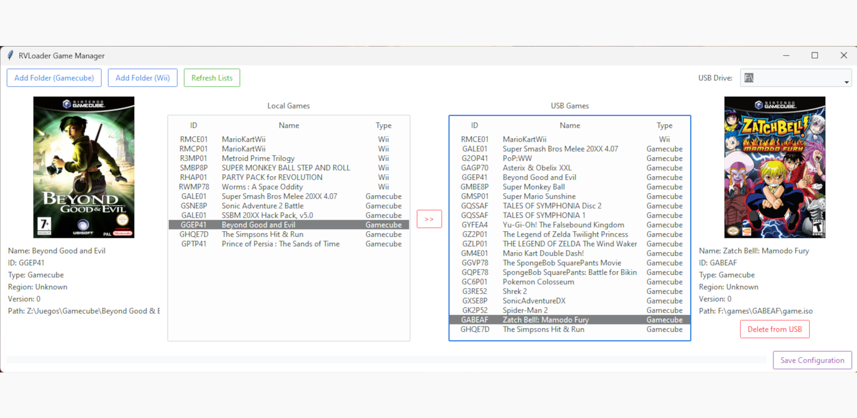Open the USB Drive dropdown arrow

coord(846,82)
